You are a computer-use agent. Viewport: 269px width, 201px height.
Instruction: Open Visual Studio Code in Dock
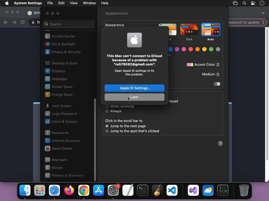point(172,190)
